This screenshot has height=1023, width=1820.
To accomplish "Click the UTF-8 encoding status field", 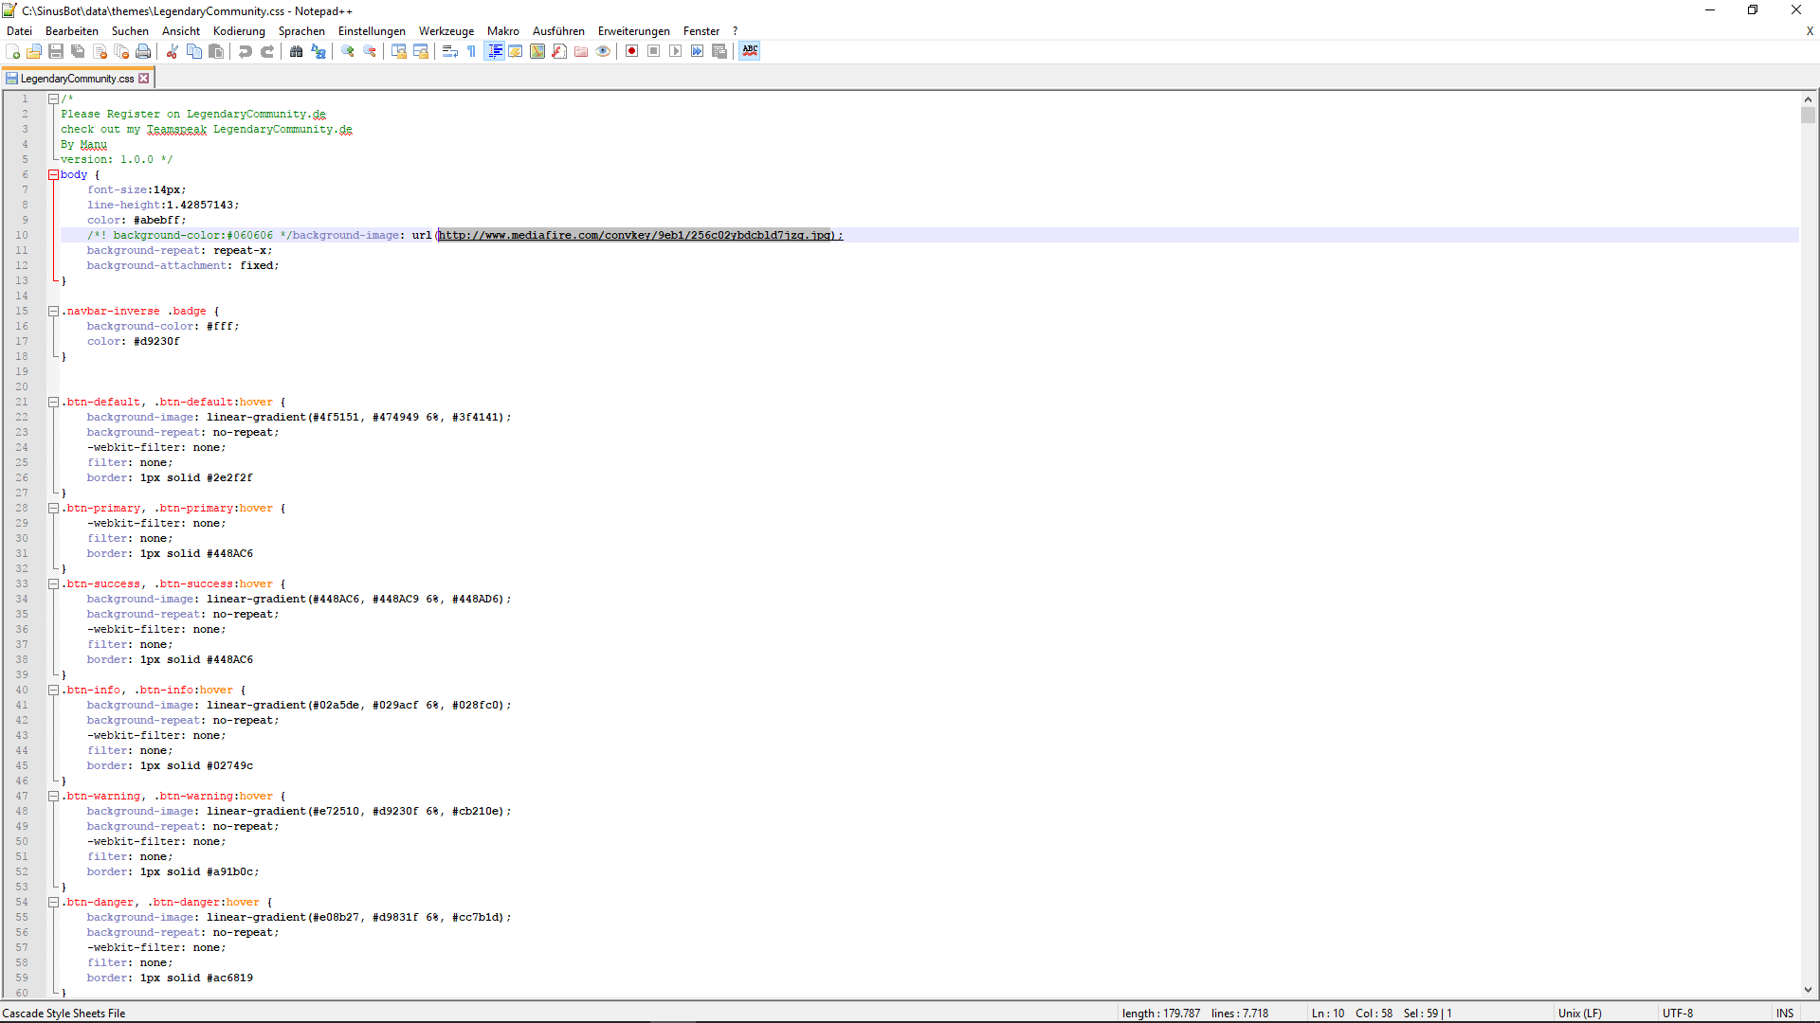I will [x=1677, y=1013].
